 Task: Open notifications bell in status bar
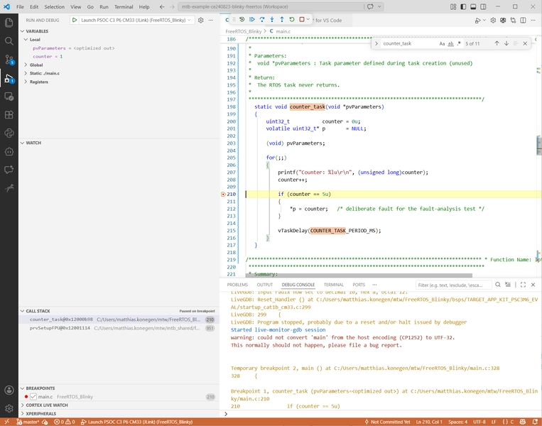[x=535, y=422]
